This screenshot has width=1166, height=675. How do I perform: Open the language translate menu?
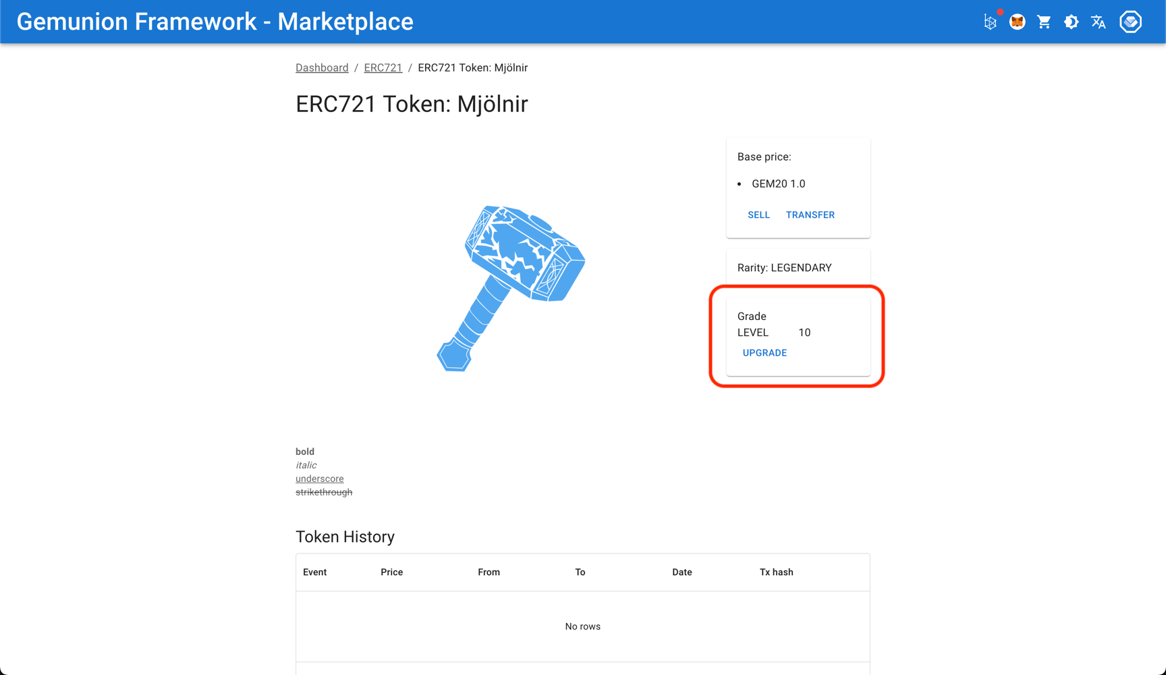[1099, 22]
